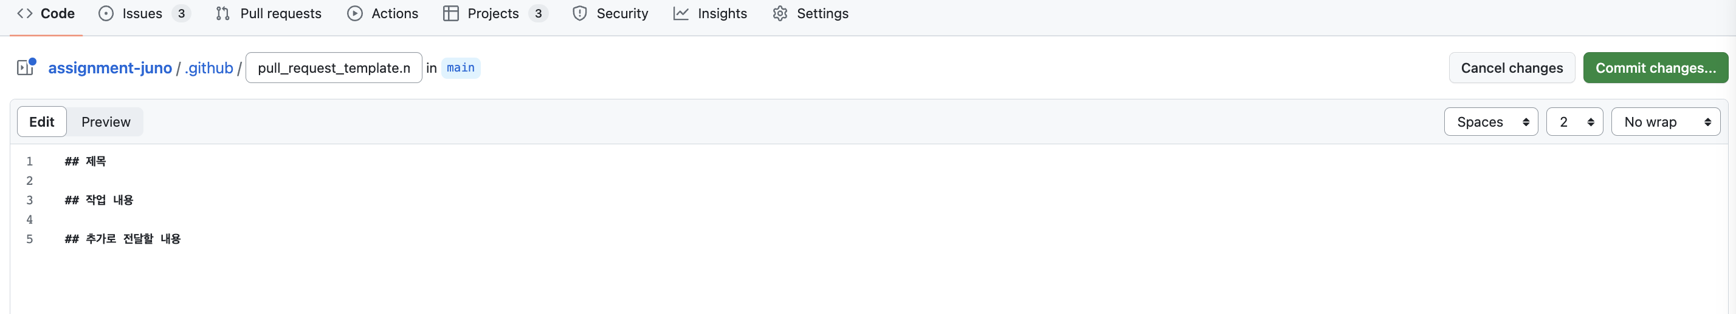Switch to the Edit view toggle
The width and height of the screenshot is (1736, 314).
pos(42,122)
